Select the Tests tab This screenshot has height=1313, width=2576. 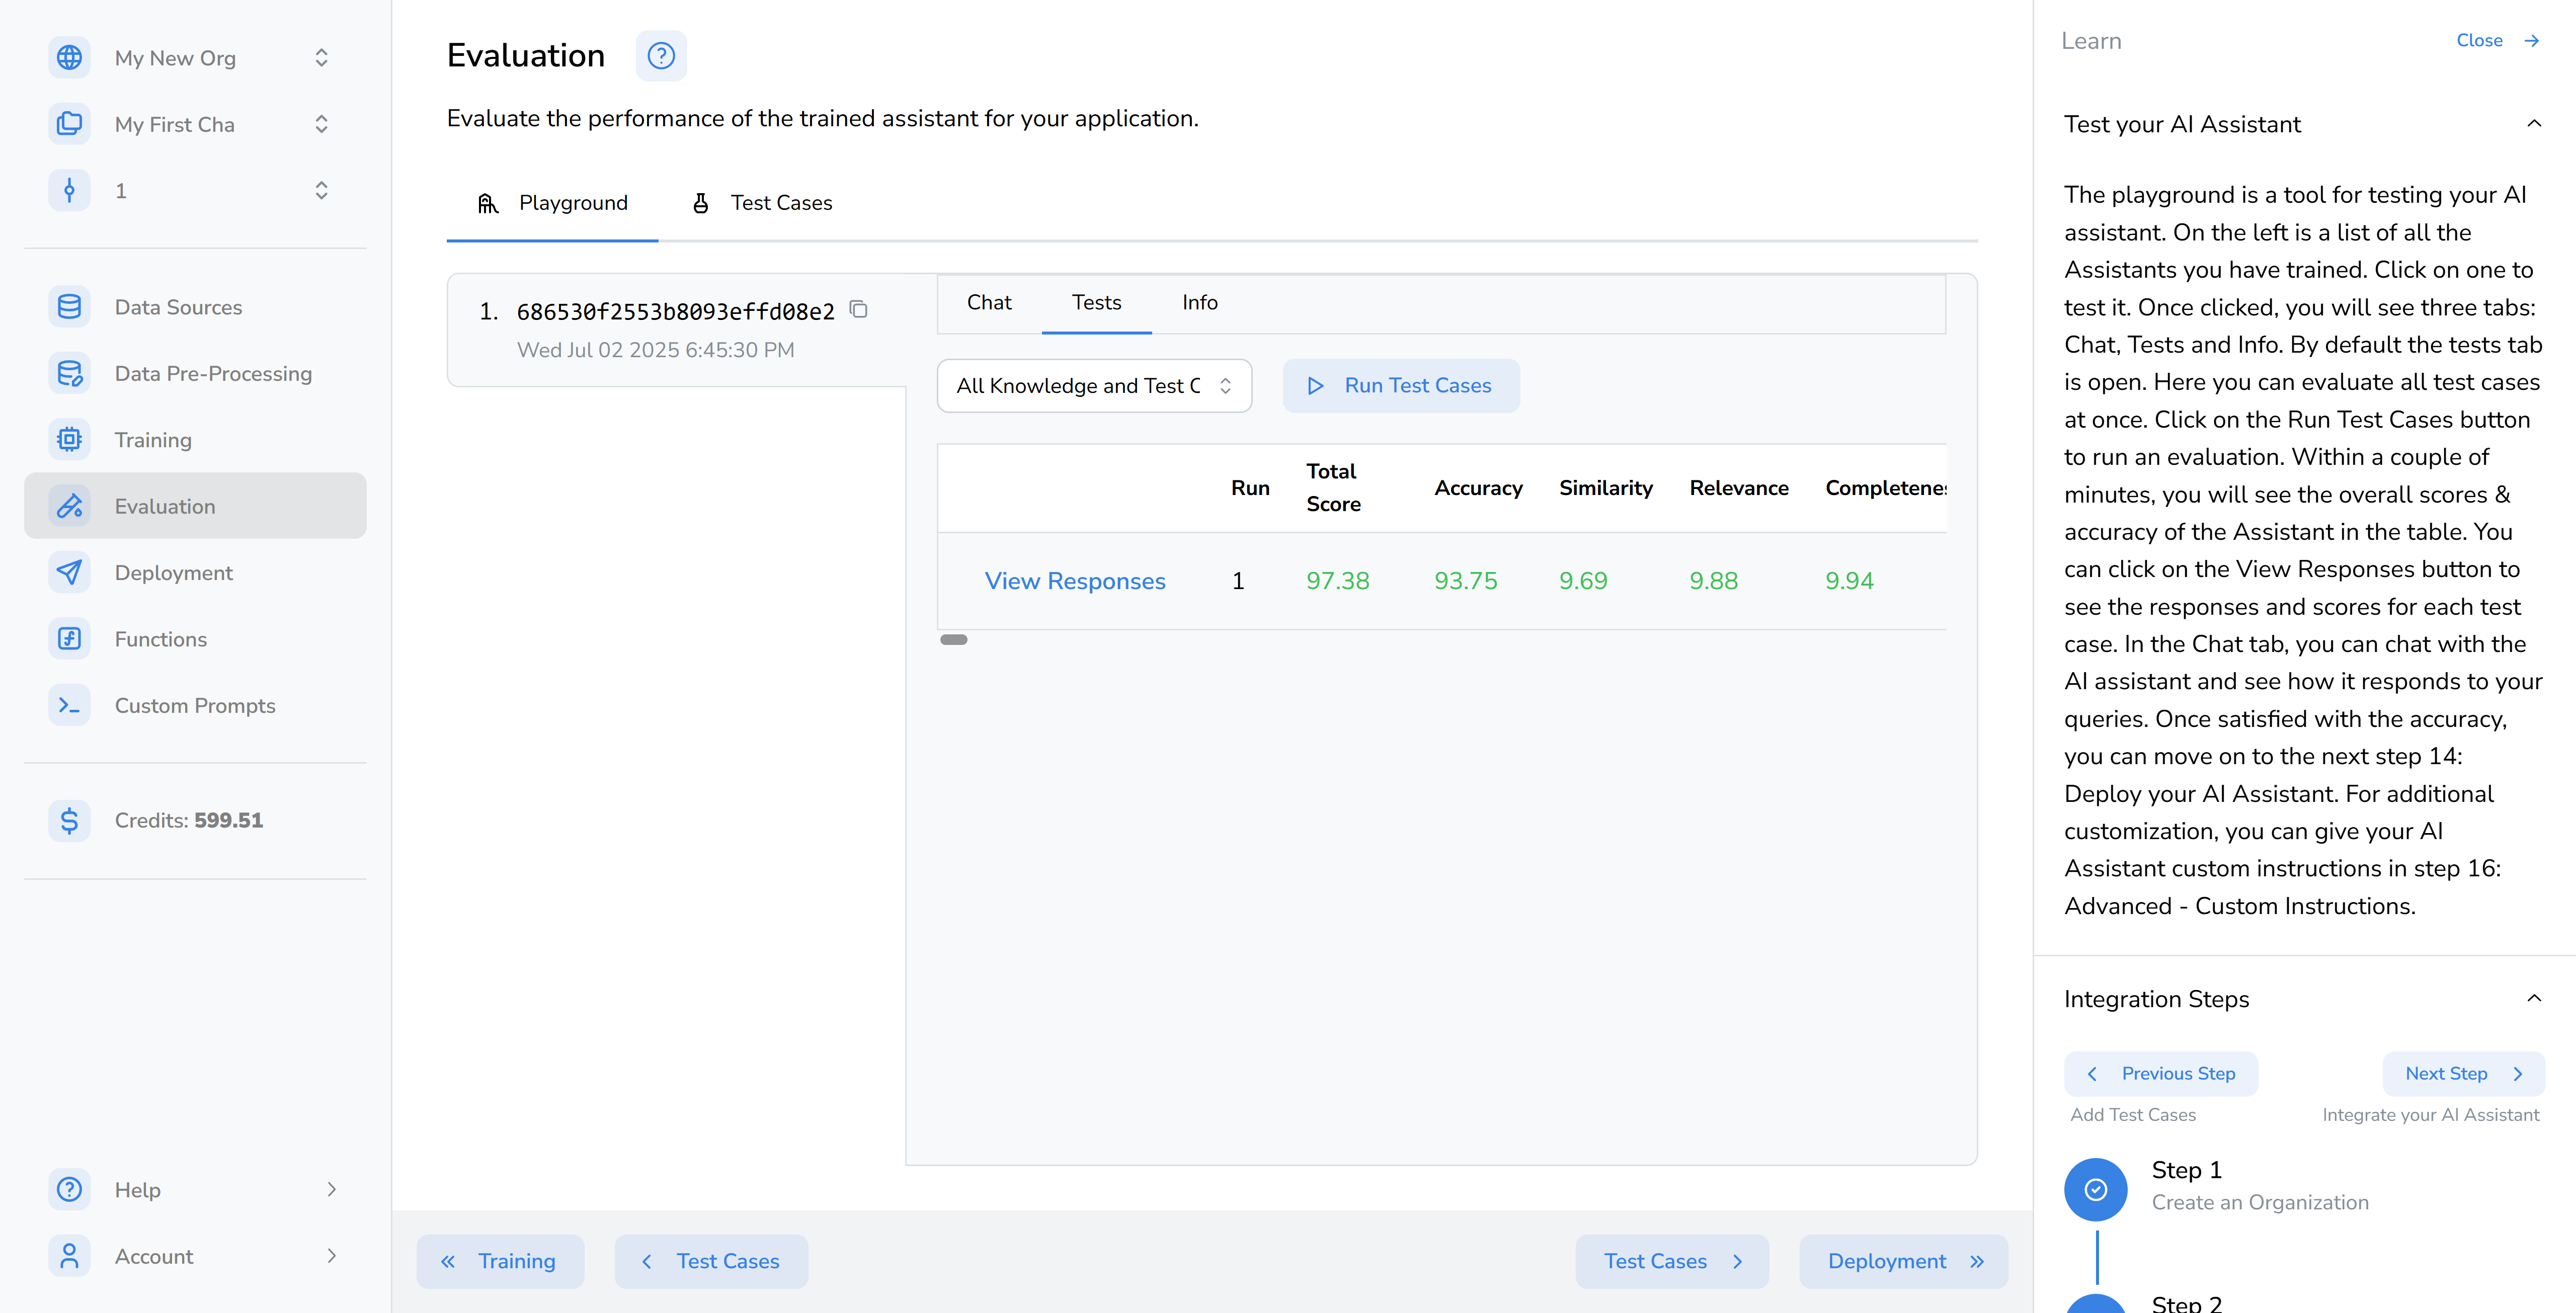click(1096, 303)
